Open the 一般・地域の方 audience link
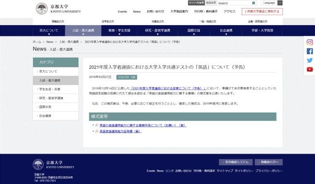Viewport: 315px width, 184px height. coord(208,21)
